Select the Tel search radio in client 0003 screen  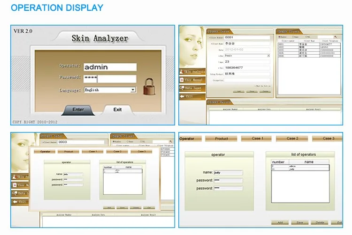click(141, 141)
